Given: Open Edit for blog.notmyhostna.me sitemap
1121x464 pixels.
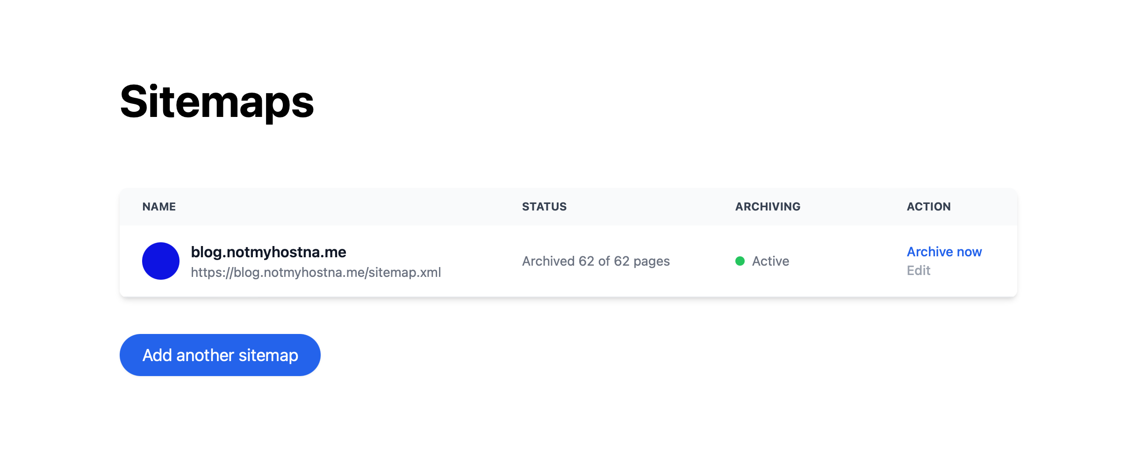Looking at the screenshot, I should pyautogui.click(x=919, y=270).
